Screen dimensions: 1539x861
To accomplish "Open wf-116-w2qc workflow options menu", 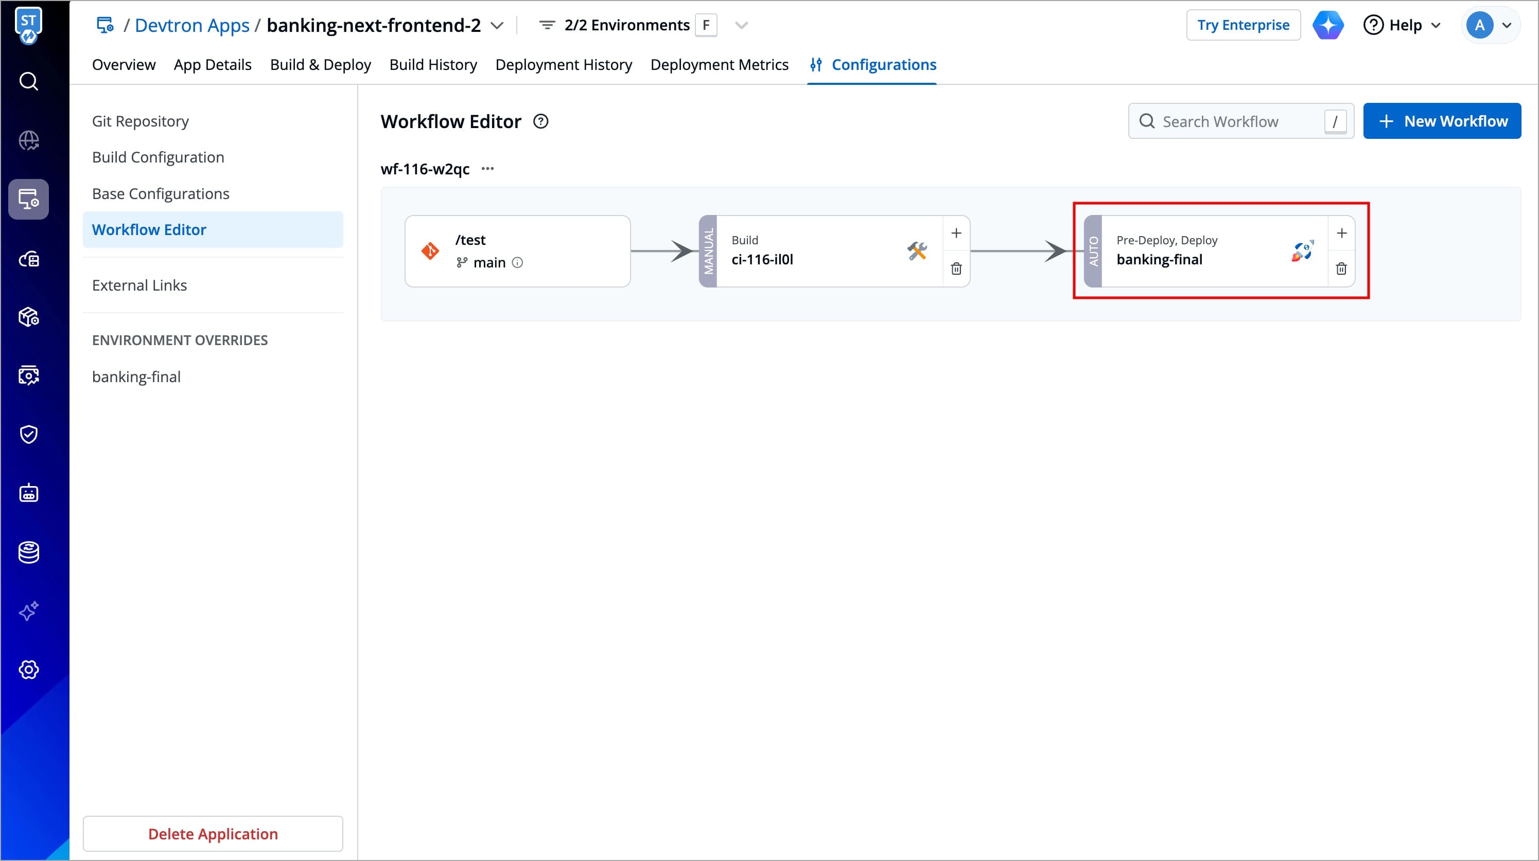I will (x=487, y=169).
